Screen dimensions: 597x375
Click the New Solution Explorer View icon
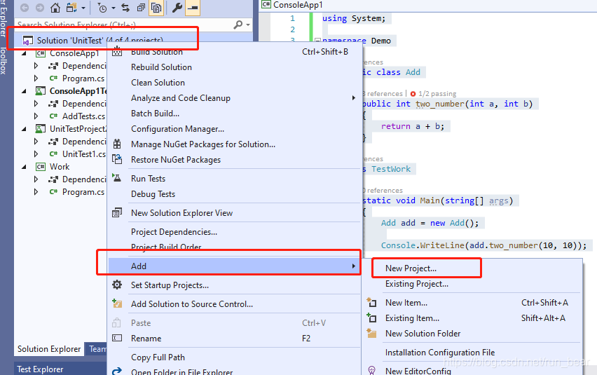[x=117, y=213]
